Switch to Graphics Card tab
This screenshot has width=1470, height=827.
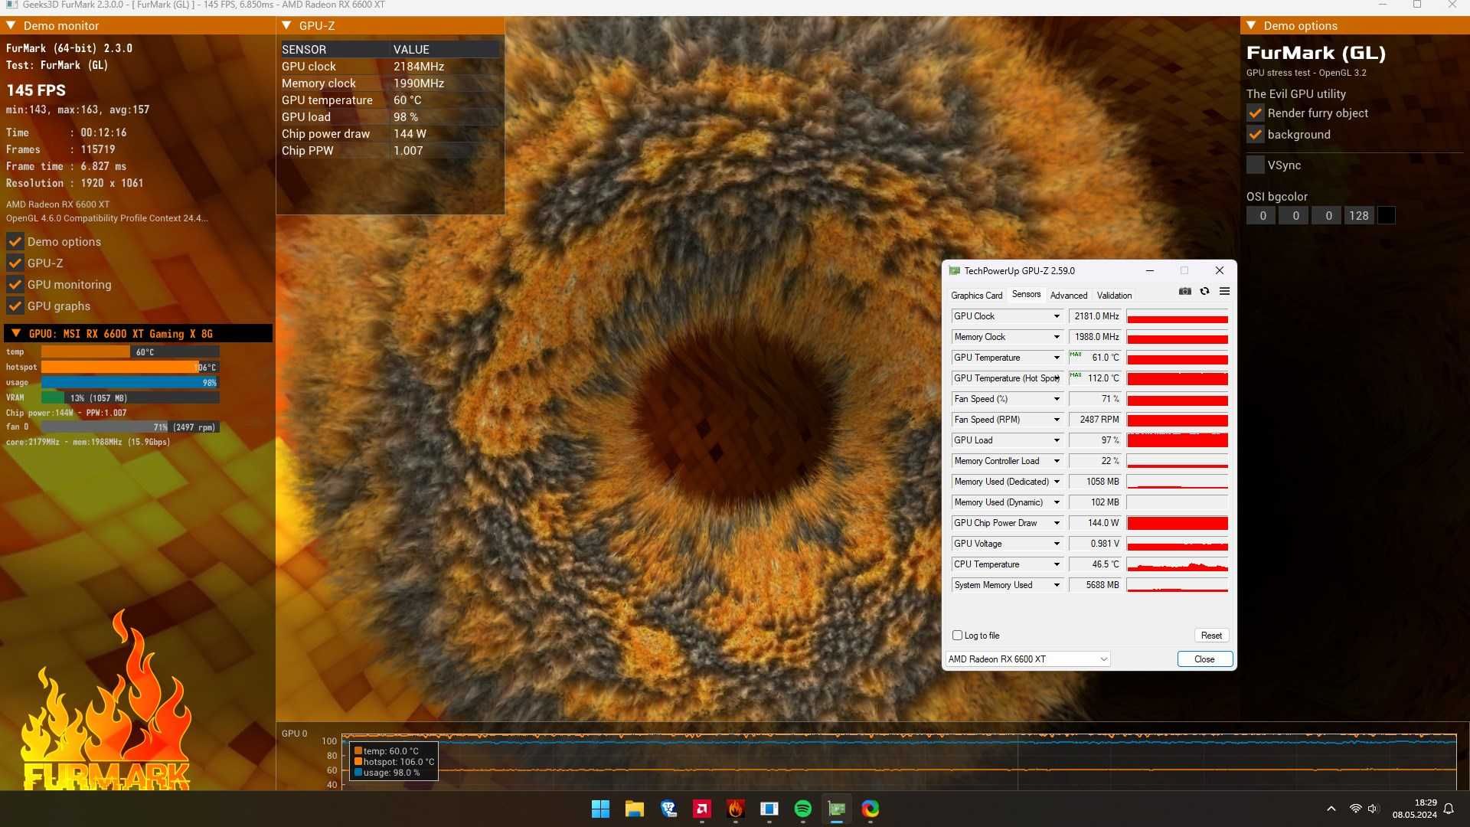click(976, 296)
